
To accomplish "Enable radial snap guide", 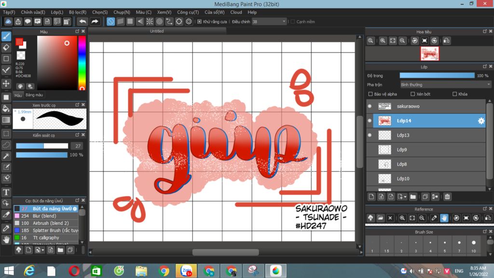I will [x=150, y=21].
